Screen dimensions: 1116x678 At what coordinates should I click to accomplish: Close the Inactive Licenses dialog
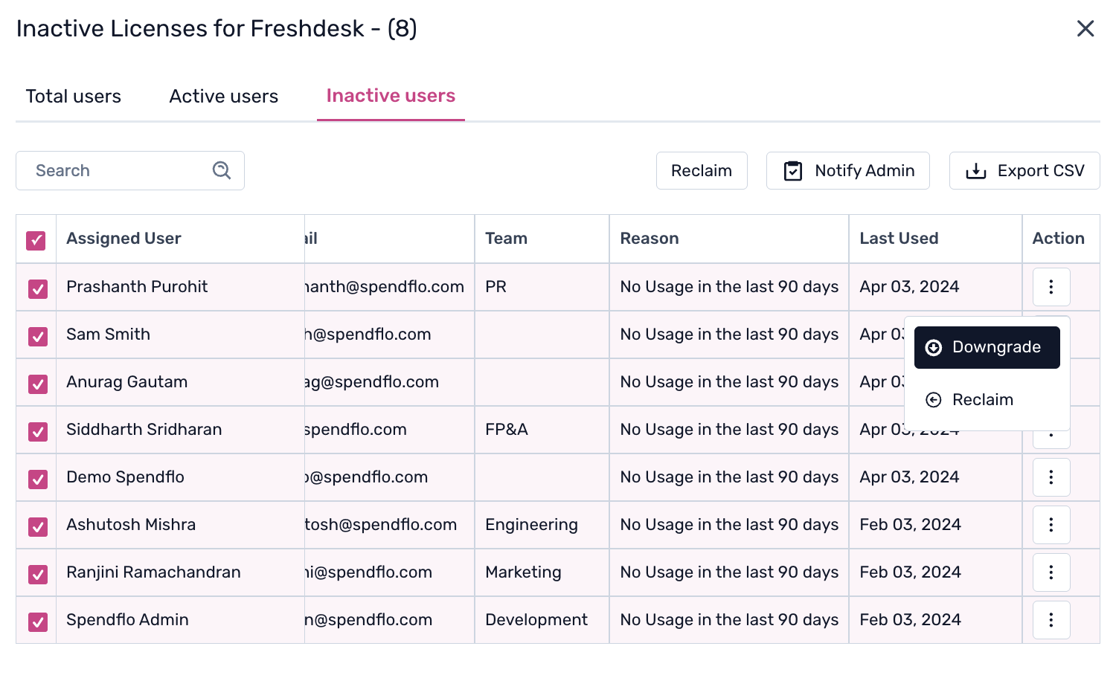pyautogui.click(x=1085, y=28)
